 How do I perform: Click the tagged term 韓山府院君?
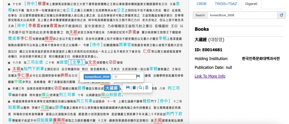(111, 95)
